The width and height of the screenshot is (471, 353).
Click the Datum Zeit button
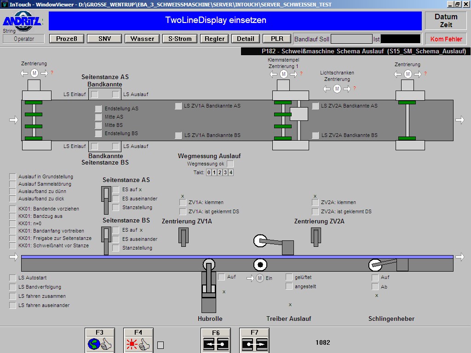(x=446, y=21)
